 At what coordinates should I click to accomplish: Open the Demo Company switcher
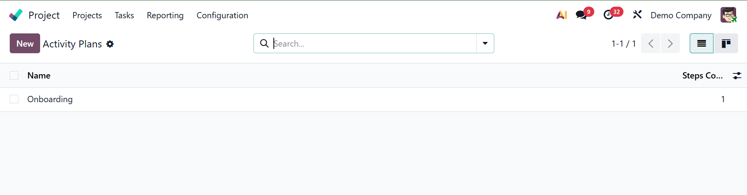click(681, 15)
